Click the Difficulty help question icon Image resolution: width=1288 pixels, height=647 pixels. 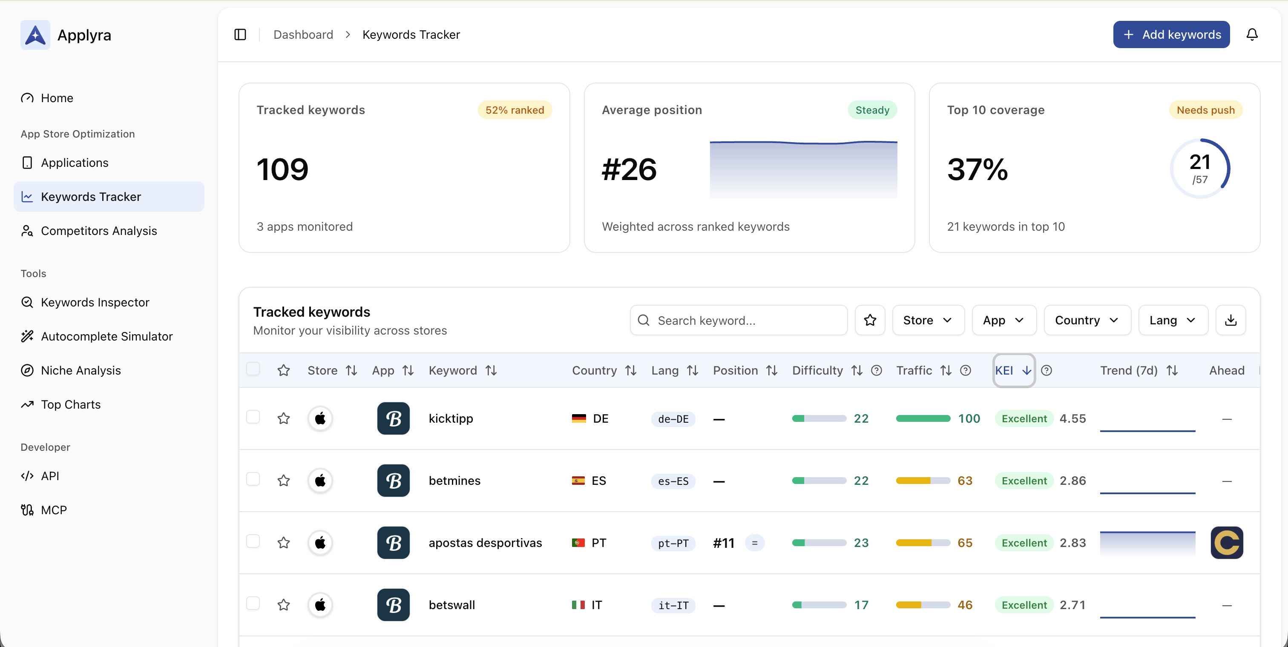(877, 370)
